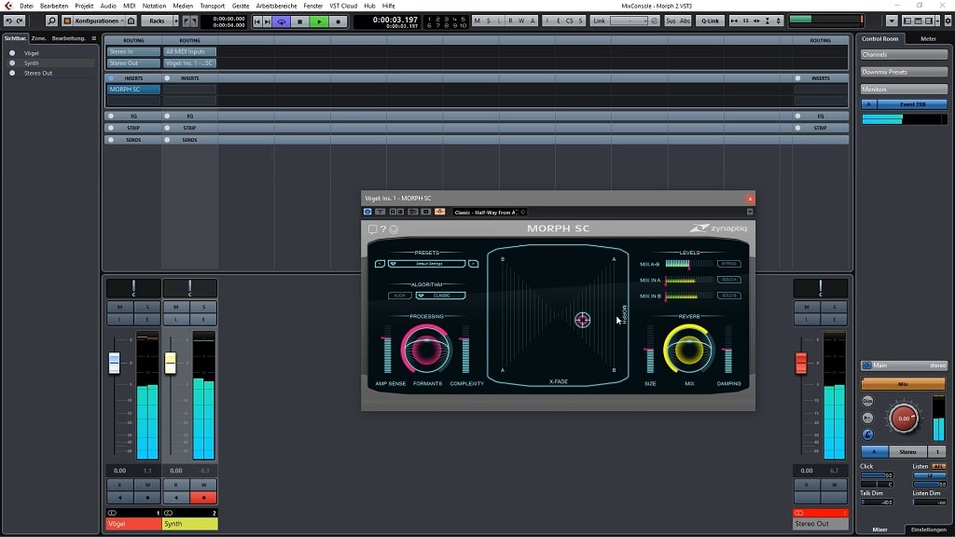Viewport: 955px width, 537px height.
Task: Select the next preset arrow in MORPH SC
Action: 473,264
